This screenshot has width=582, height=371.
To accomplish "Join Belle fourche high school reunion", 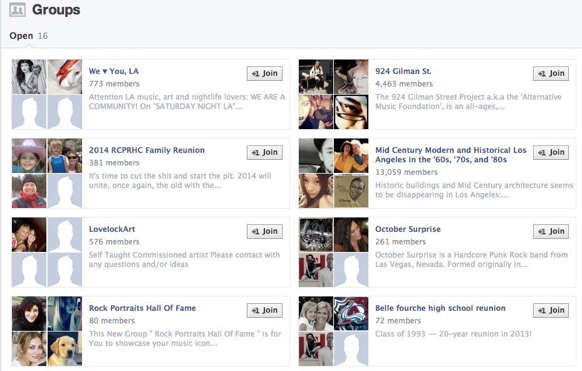I will click(551, 310).
